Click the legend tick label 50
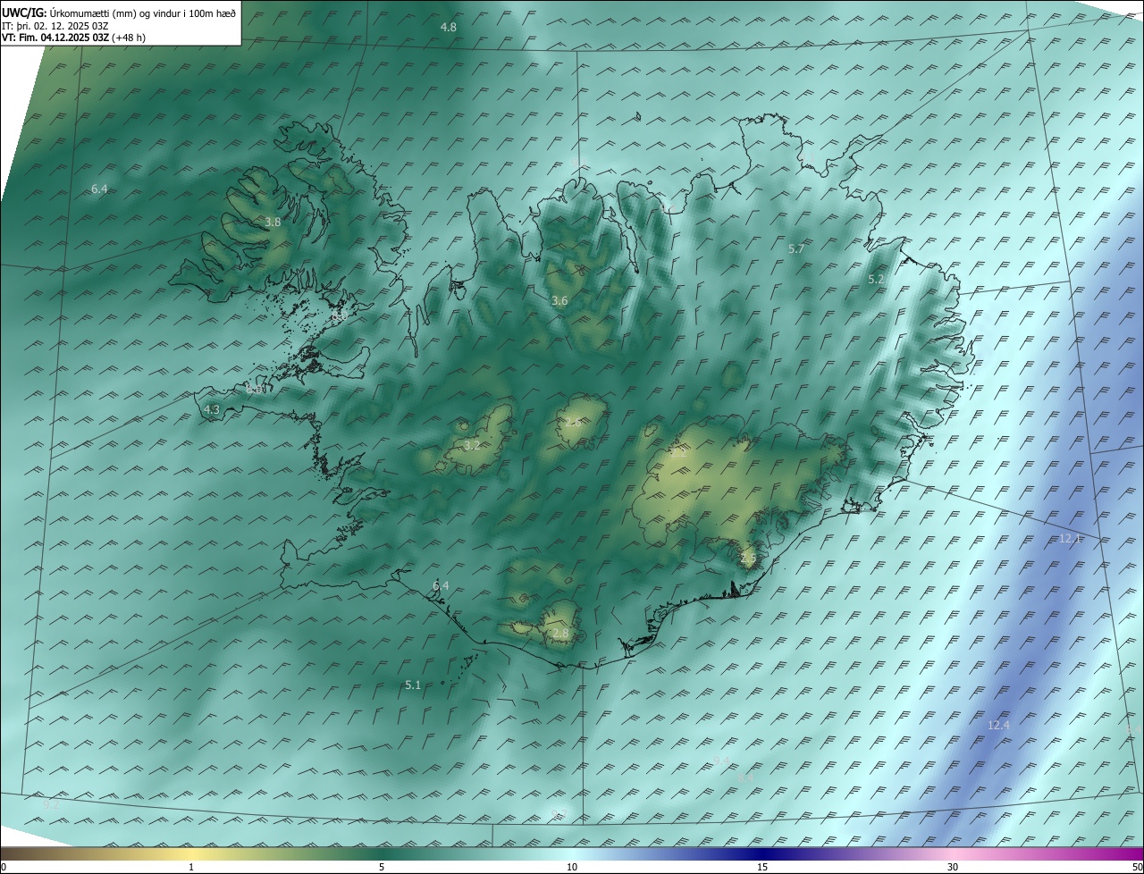Screen dimensions: 1144x874 pyautogui.click(x=1137, y=868)
